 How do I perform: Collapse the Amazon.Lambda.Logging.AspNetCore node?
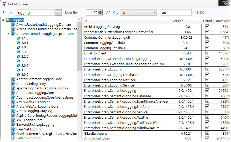[8, 34]
